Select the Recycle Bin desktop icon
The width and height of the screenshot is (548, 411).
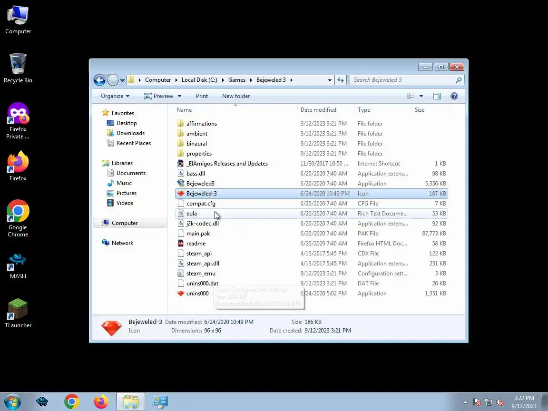click(x=18, y=68)
